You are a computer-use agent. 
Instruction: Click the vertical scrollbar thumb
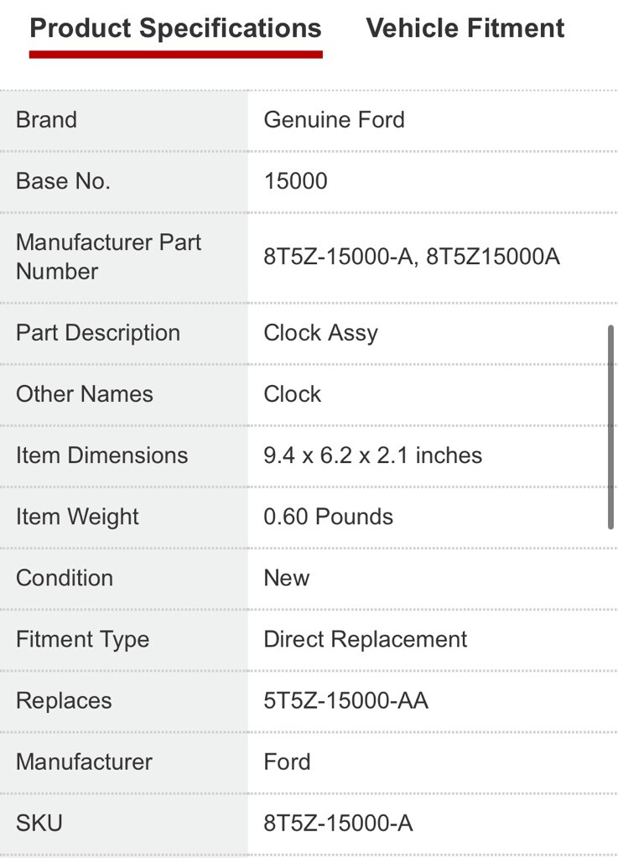point(611,428)
